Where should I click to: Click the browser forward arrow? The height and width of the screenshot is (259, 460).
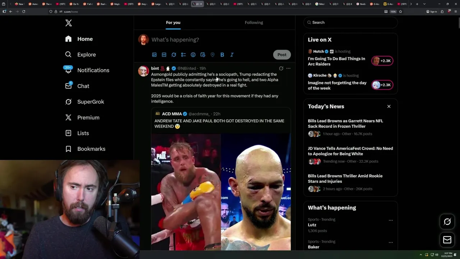pyautogui.click(x=17, y=12)
